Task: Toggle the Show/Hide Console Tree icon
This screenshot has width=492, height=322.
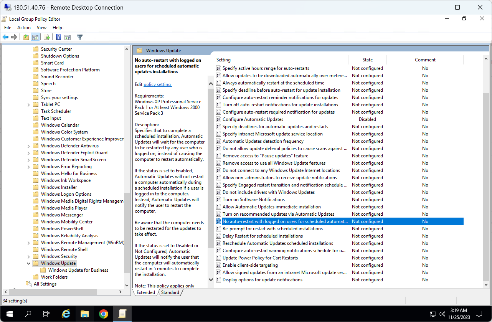Action: click(x=35, y=37)
